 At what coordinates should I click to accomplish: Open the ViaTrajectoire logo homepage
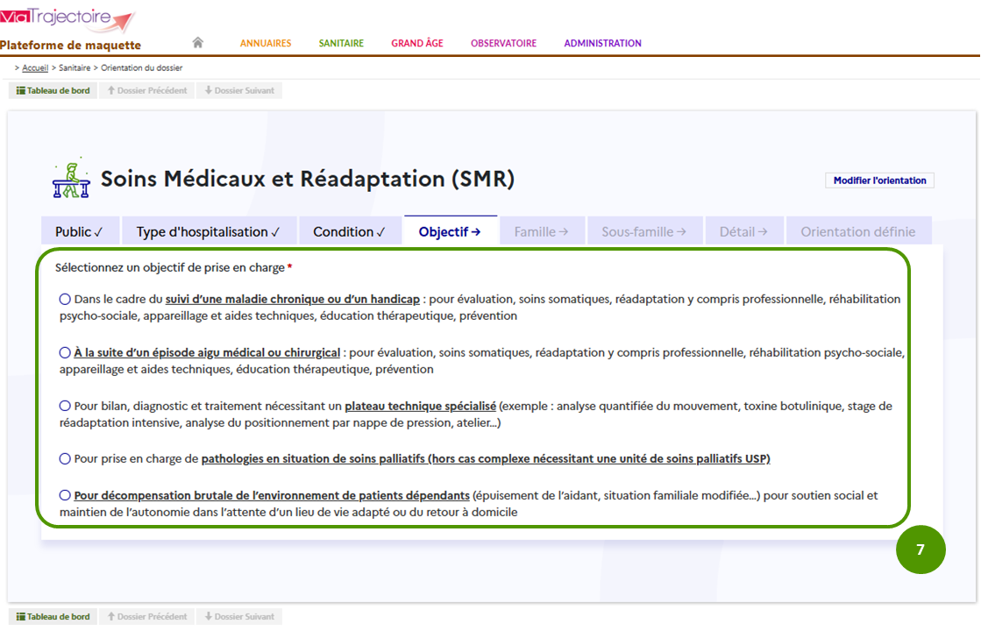[67, 18]
